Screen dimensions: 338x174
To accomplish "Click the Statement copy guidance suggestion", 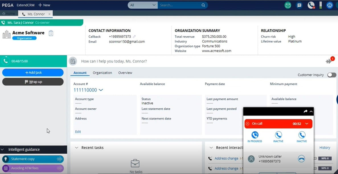I will pyautogui.click(x=33, y=159).
